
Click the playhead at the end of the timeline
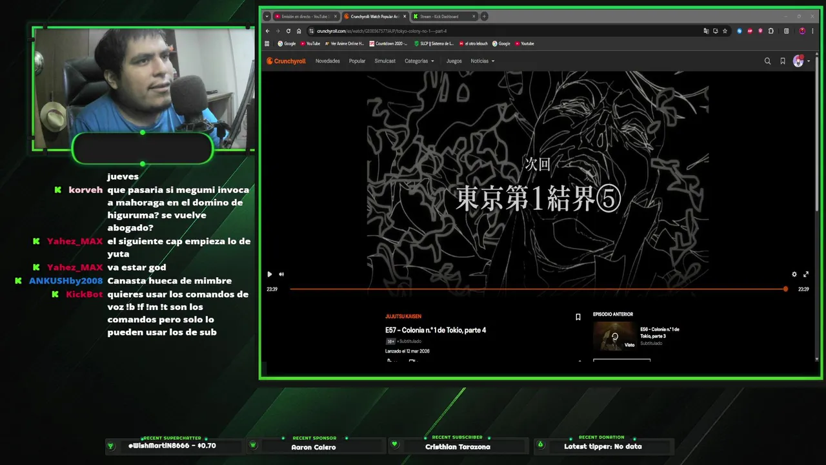[x=785, y=289]
